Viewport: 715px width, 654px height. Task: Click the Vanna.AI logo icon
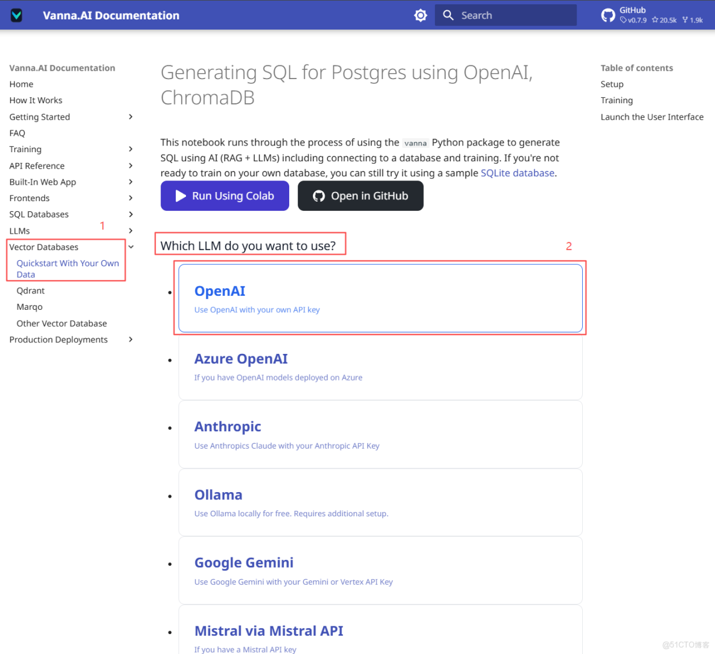click(x=17, y=15)
